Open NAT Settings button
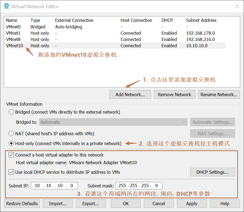Screen dimensions: 244x212 213,134
